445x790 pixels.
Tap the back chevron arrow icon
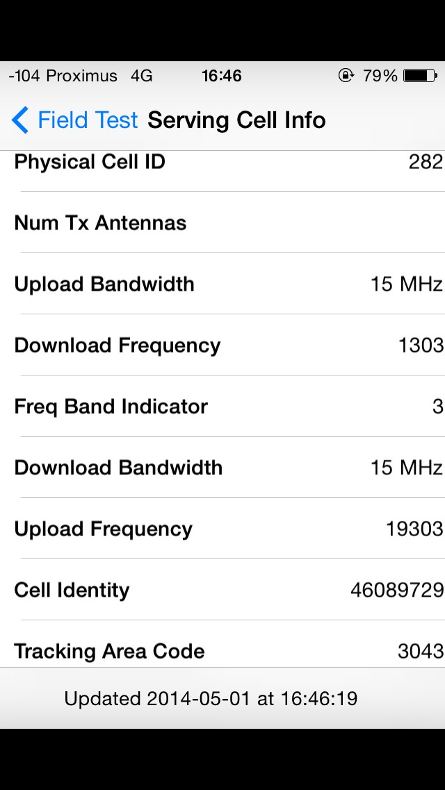(x=20, y=120)
